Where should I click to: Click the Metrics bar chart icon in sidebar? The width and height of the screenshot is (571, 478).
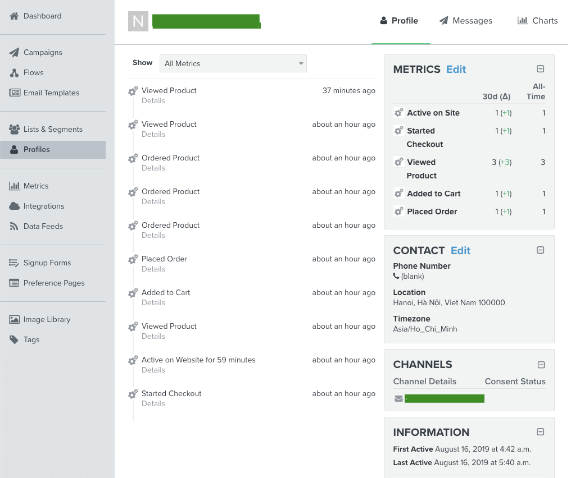click(x=15, y=186)
